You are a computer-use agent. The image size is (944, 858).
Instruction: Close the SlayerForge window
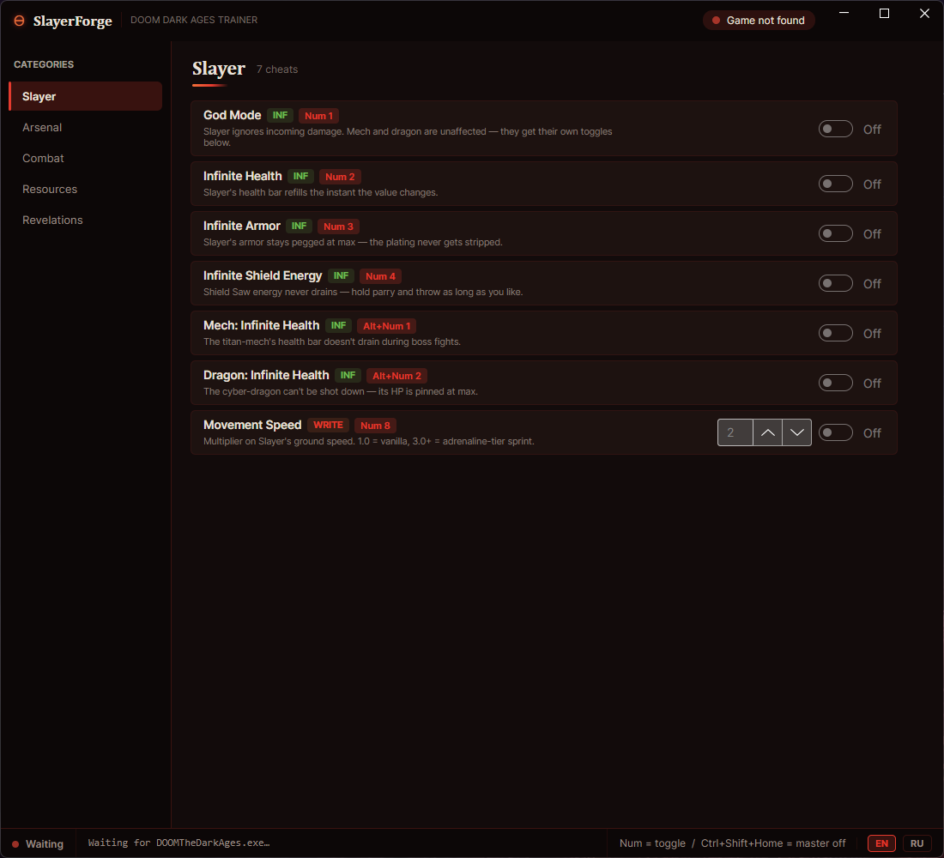925,13
